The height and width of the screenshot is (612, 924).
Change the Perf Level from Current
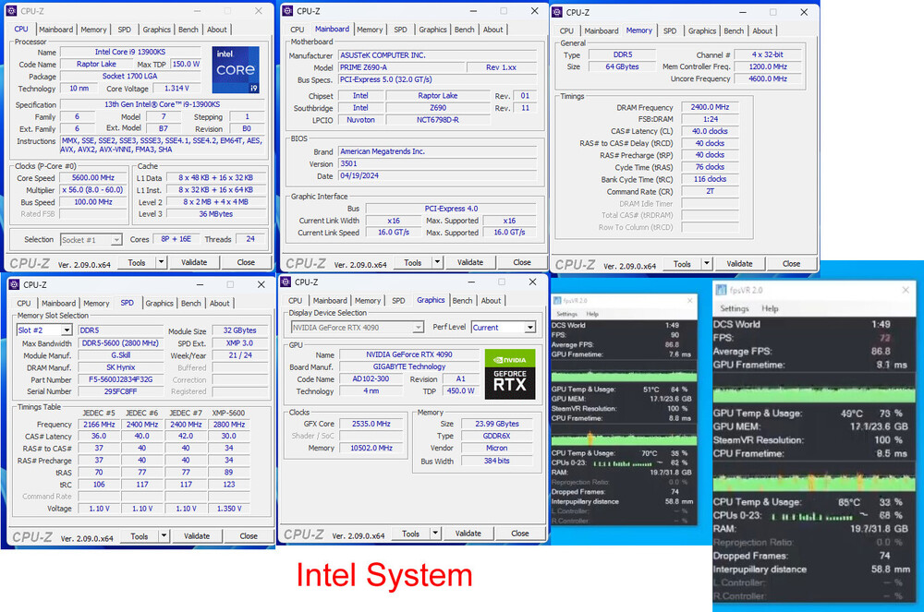click(x=504, y=327)
